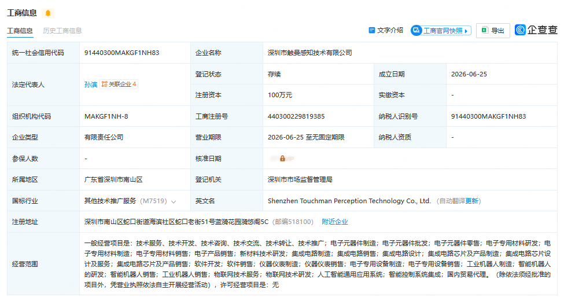Select organization code MAKGF1NH-8
The width and height of the screenshot is (564, 301).
tap(106, 116)
